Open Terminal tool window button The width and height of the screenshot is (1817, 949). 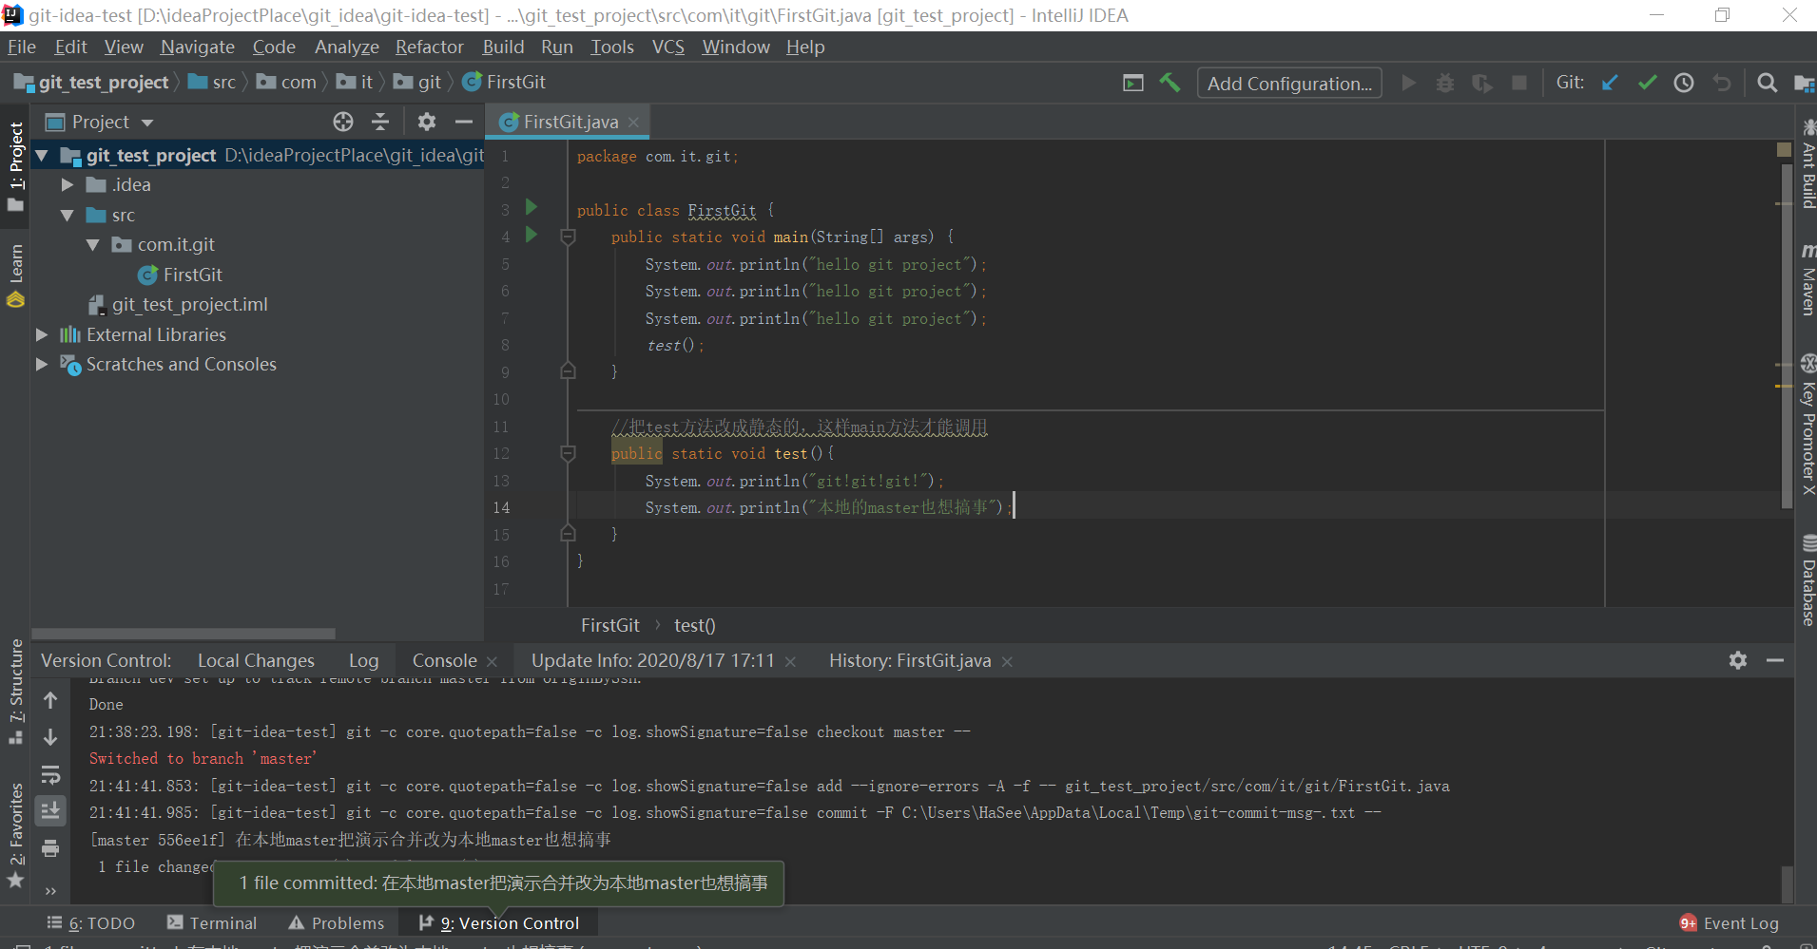coord(212,923)
